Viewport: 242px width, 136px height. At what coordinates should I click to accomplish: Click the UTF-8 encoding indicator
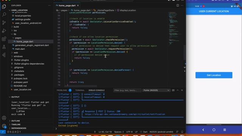129,132
